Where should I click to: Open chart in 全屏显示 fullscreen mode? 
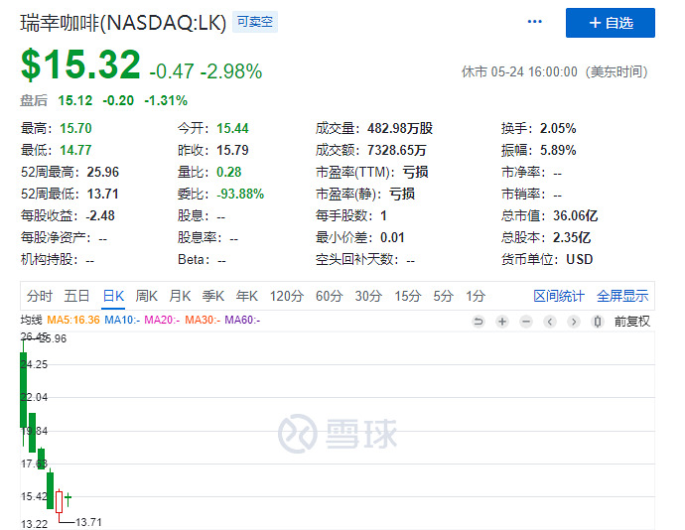coord(622,296)
